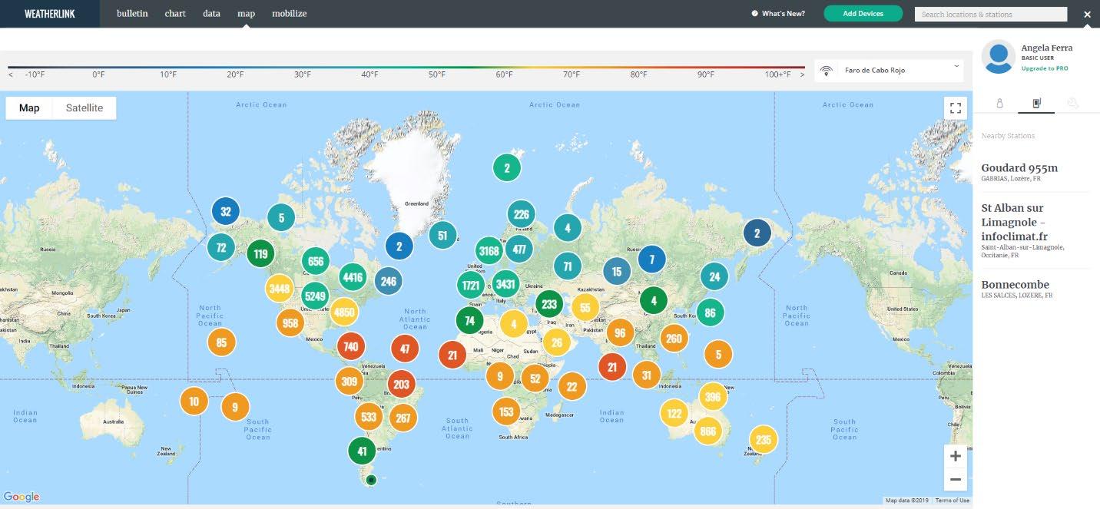The image size is (1100, 509).
Task: Click the 3168 station cluster marker
Action: pyautogui.click(x=489, y=250)
